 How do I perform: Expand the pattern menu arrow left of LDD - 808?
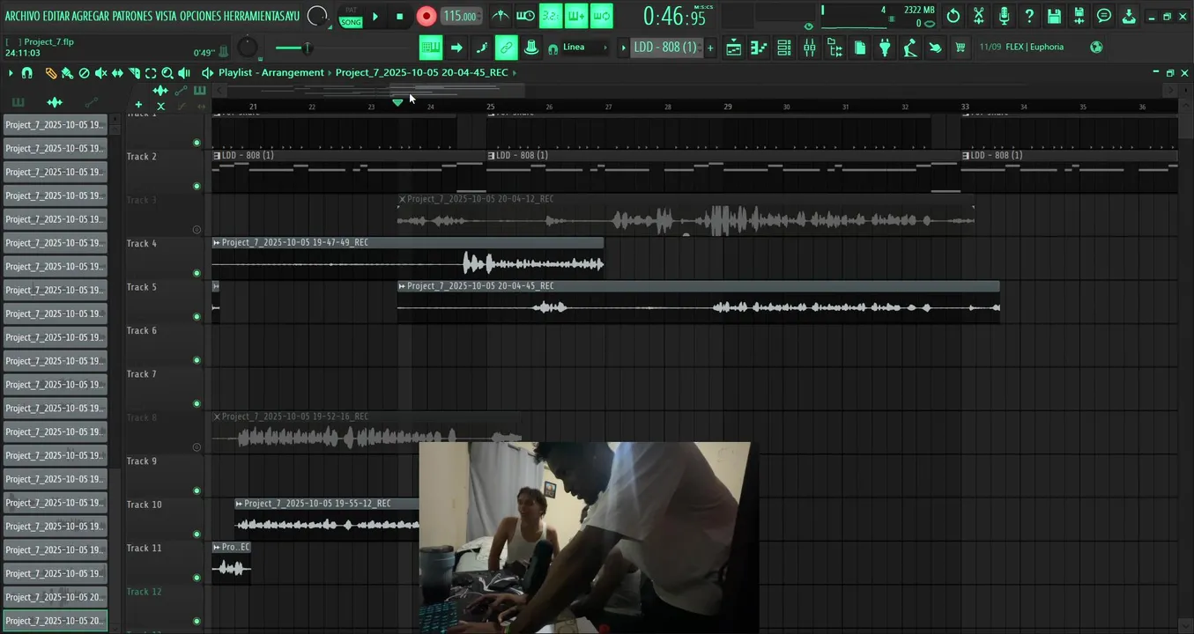[624, 48]
